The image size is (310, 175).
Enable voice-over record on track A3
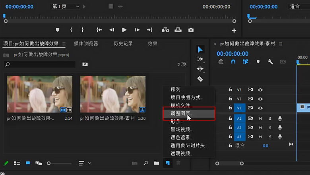280,137
